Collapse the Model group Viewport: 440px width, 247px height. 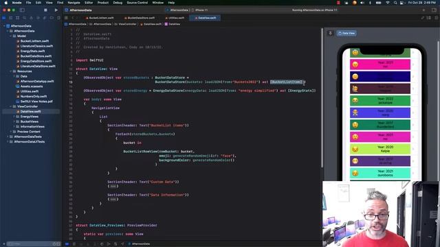click(x=11, y=36)
